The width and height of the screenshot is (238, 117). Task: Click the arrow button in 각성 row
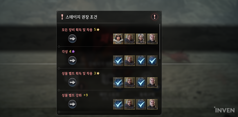pyautogui.click(x=72, y=61)
